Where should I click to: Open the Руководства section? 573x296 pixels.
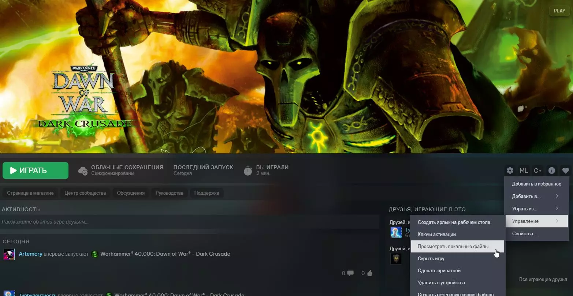(x=170, y=193)
